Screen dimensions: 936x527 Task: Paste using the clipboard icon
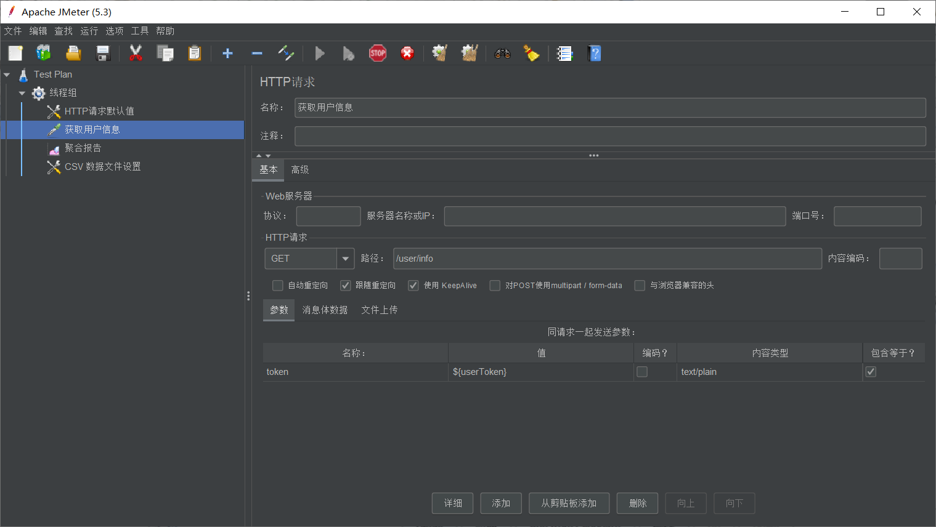coord(195,54)
